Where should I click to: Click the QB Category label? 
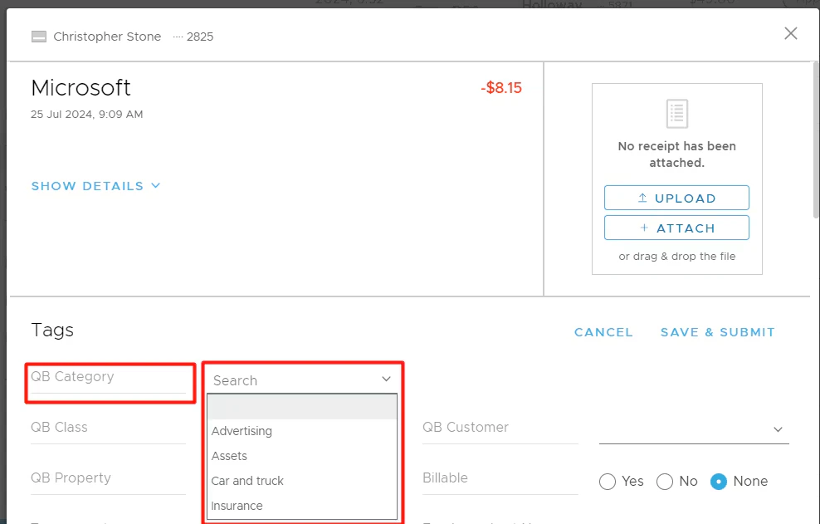(72, 376)
